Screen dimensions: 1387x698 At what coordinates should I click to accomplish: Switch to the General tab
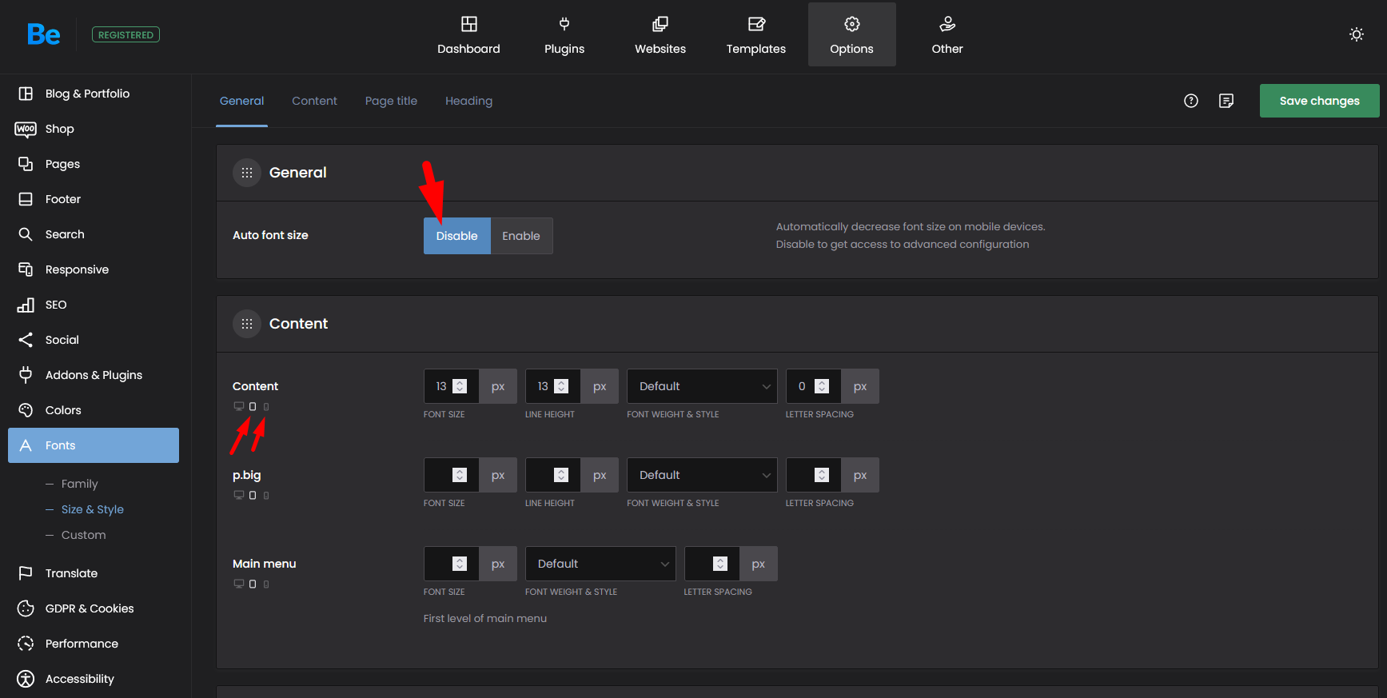[241, 101]
